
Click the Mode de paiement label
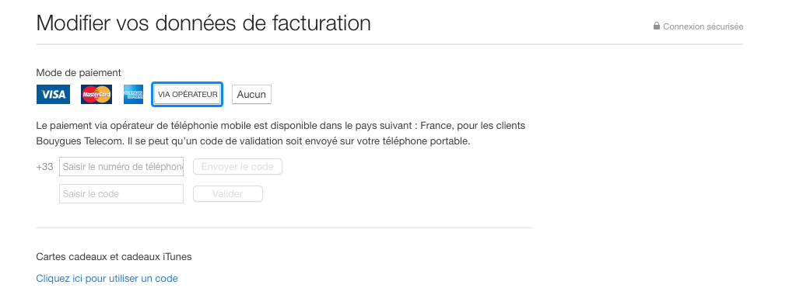click(79, 73)
